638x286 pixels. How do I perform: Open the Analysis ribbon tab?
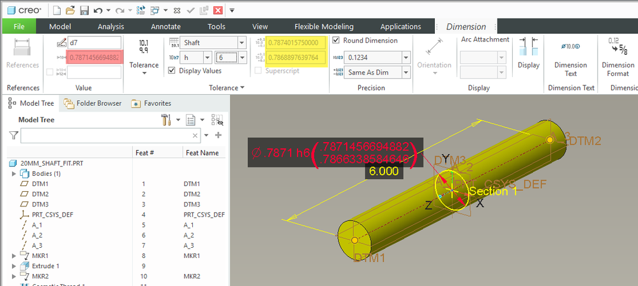111,26
